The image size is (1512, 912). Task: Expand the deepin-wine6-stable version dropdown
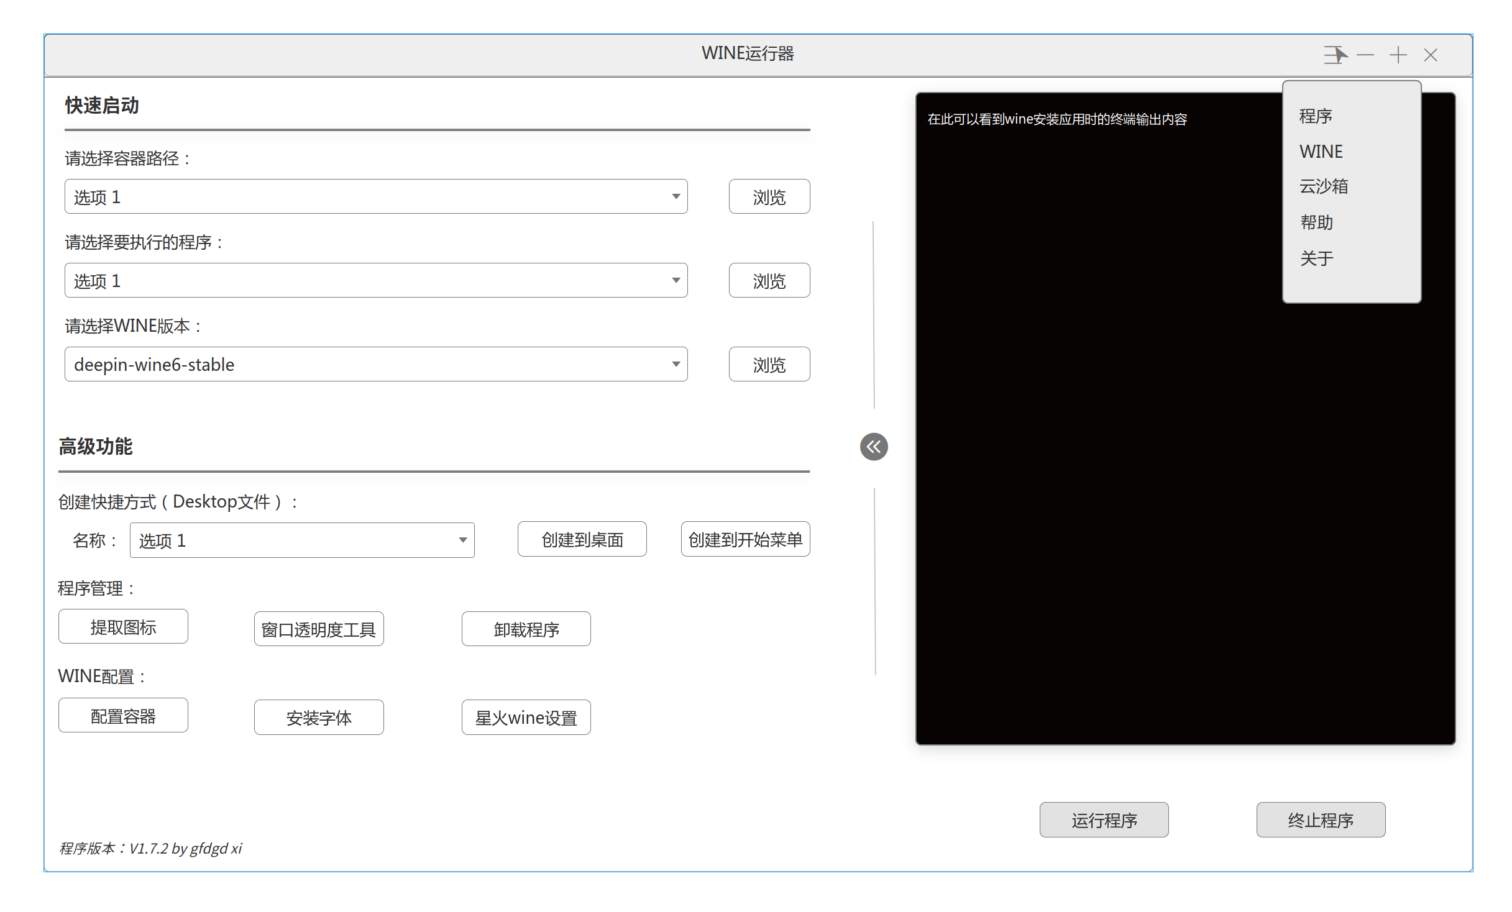676,365
